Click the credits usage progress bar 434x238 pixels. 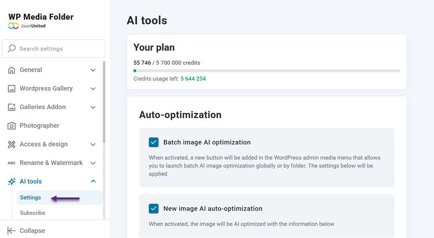pos(267,71)
